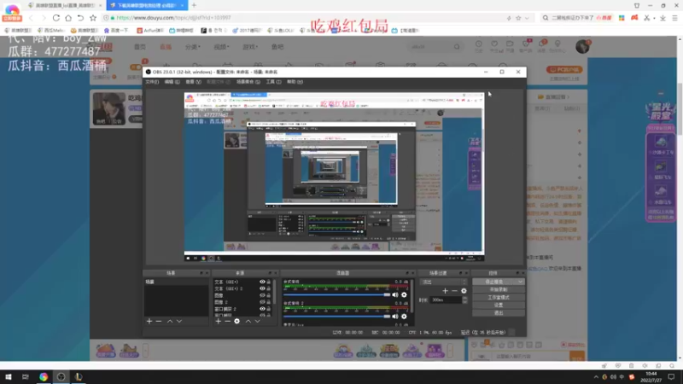Click the Douyu search magnifier icon
The height and width of the screenshot is (384, 683).
457,47
